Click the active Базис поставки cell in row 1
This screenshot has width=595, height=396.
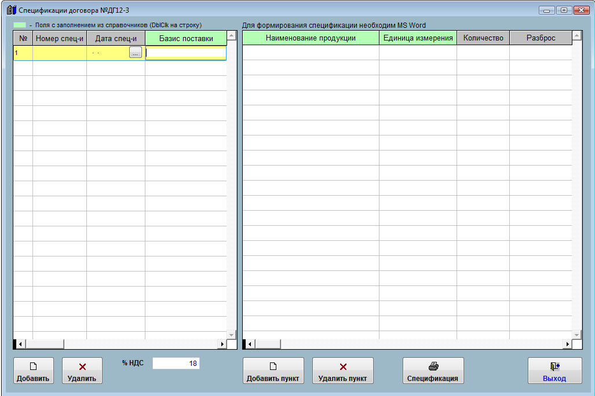click(186, 53)
